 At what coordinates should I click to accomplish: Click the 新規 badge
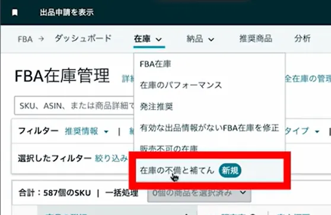click(x=230, y=171)
